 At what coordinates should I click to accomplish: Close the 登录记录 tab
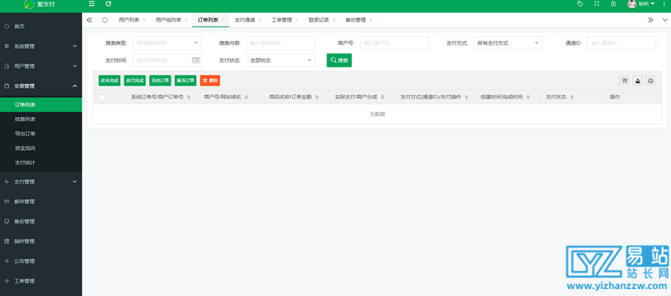pyautogui.click(x=334, y=20)
